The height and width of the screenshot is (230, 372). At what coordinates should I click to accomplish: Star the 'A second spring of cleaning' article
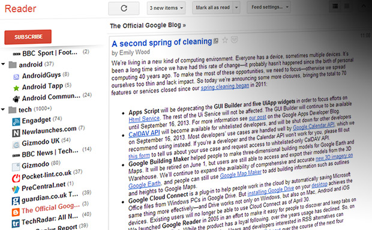pos(225,40)
